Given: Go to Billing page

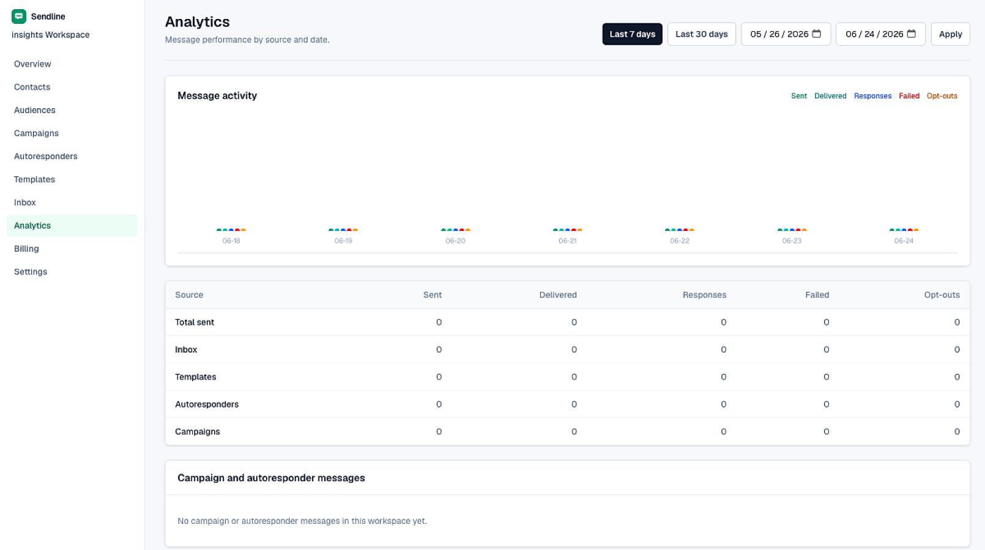Looking at the screenshot, I should 72,249.
